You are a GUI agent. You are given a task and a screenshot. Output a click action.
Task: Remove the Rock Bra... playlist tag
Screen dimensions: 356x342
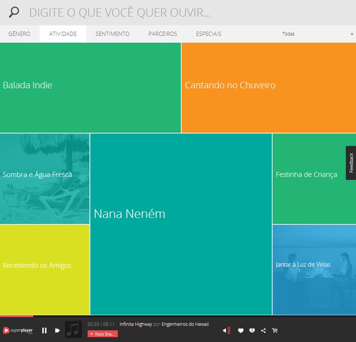point(92,334)
